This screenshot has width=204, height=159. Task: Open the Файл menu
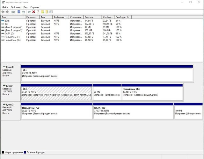pos(5,7)
